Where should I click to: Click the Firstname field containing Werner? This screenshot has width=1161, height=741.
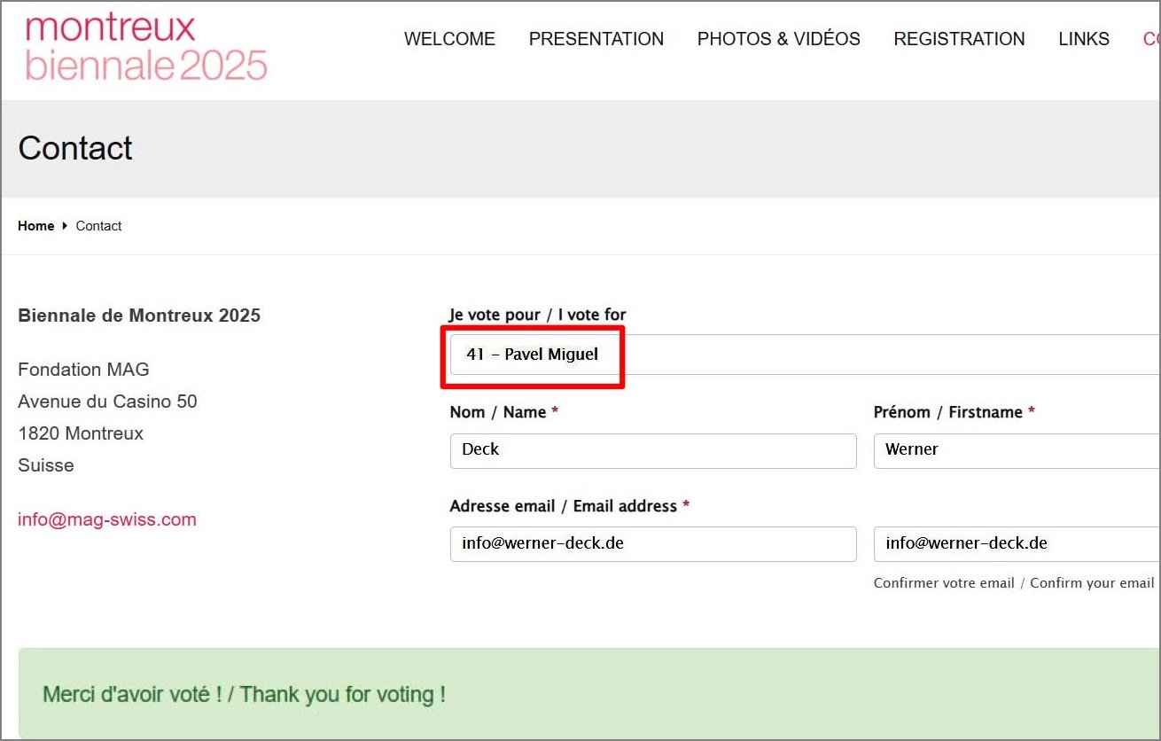pyautogui.click(x=1017, y=450)
